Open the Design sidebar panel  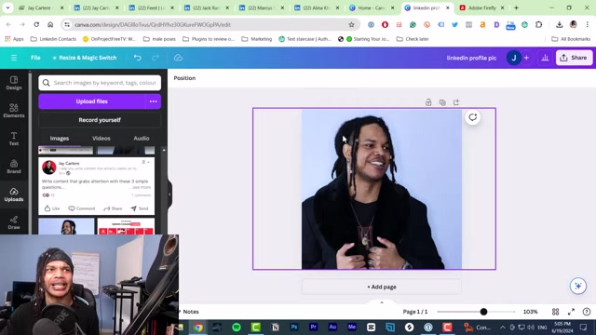click(14, 83)
